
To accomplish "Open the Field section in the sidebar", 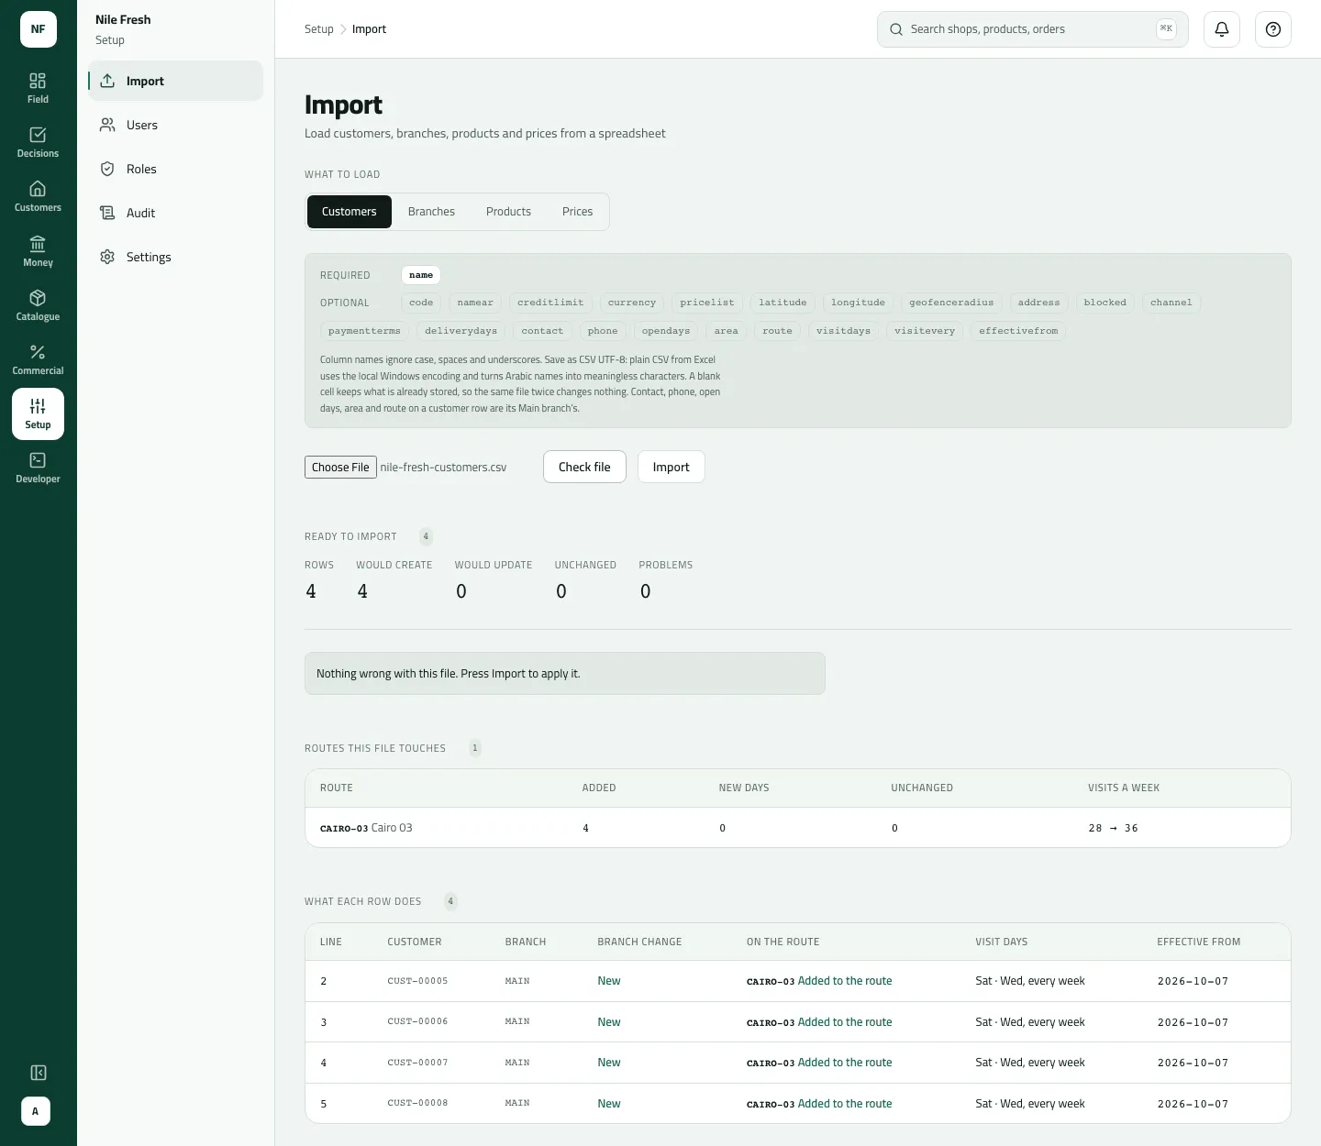I will click(x=38, y=88).
